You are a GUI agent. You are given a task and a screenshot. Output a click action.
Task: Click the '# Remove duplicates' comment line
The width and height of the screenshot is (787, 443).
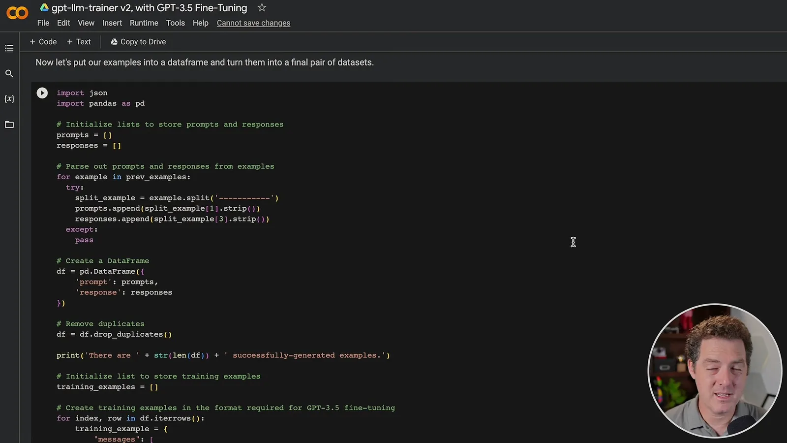[x=100, y=324]
